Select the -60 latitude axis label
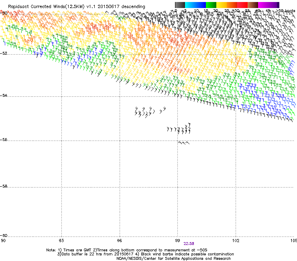 pos(4,235)
